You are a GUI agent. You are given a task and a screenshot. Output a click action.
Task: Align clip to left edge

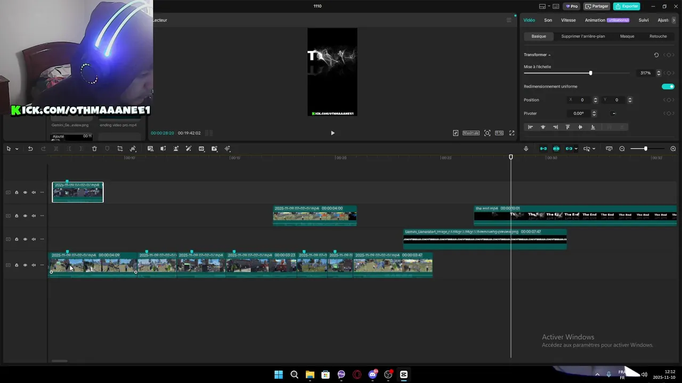(530, 127)
